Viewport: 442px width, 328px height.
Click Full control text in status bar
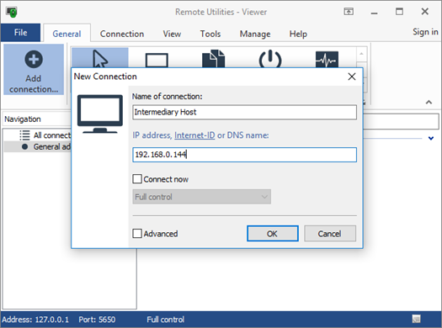166,320
